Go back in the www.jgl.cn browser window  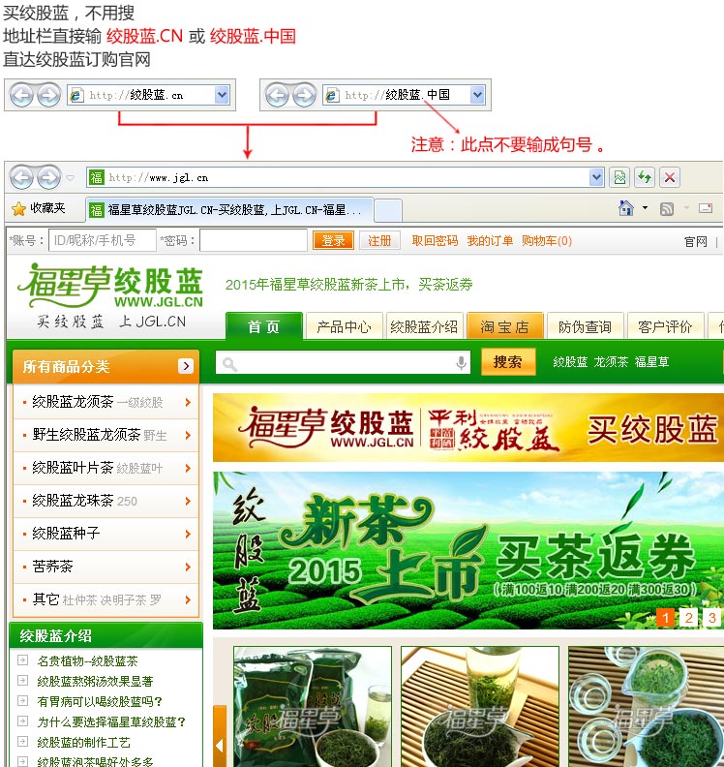coord(22,177)
